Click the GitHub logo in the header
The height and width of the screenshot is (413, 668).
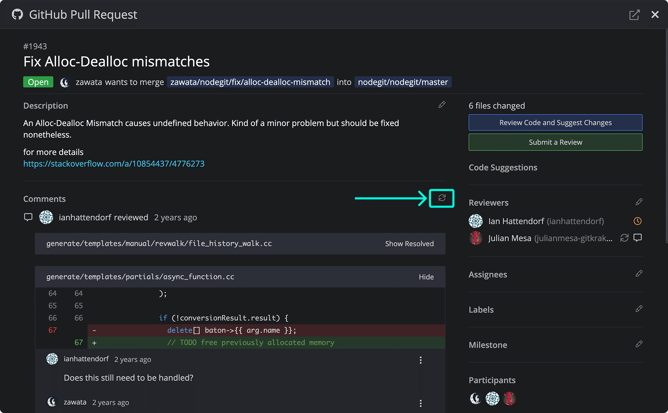[17, 14]
